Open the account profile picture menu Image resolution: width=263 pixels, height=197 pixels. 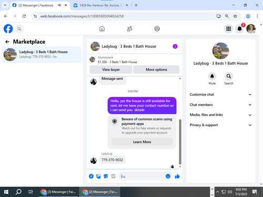tap(251, 29)
